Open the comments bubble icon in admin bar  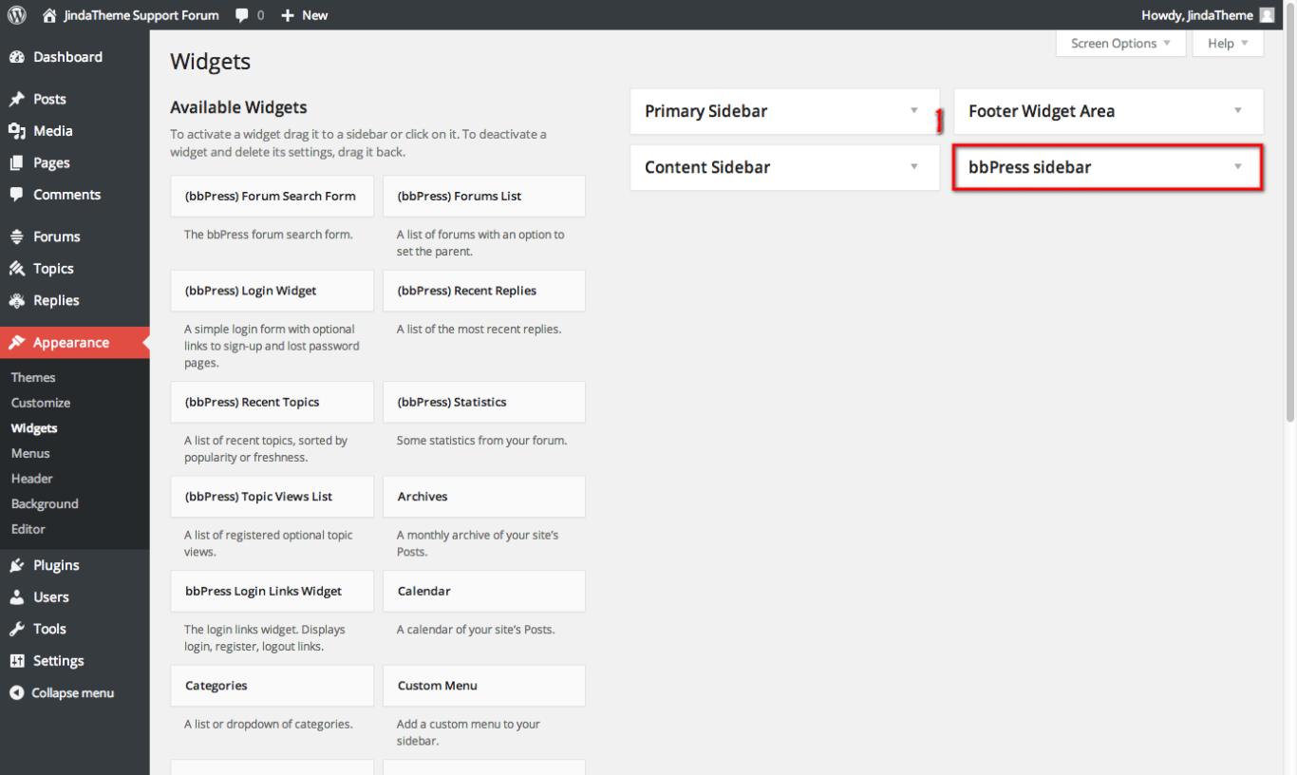tap(243, 15)
